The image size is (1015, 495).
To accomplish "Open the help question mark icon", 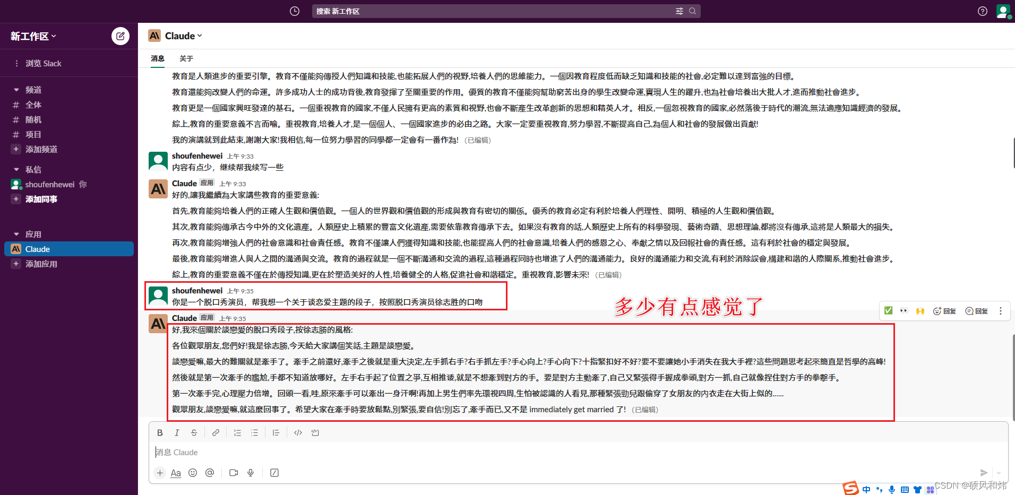I will click(983, 11).
